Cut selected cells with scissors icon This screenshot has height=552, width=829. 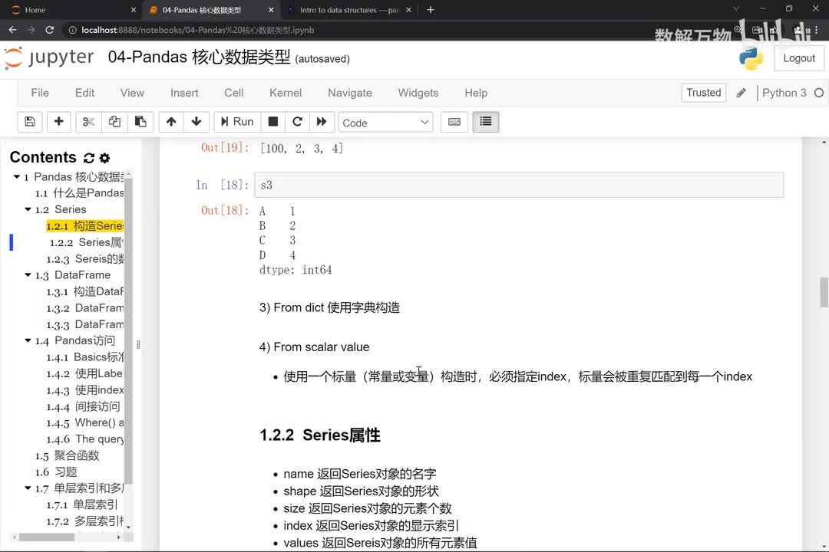[88, 122]
